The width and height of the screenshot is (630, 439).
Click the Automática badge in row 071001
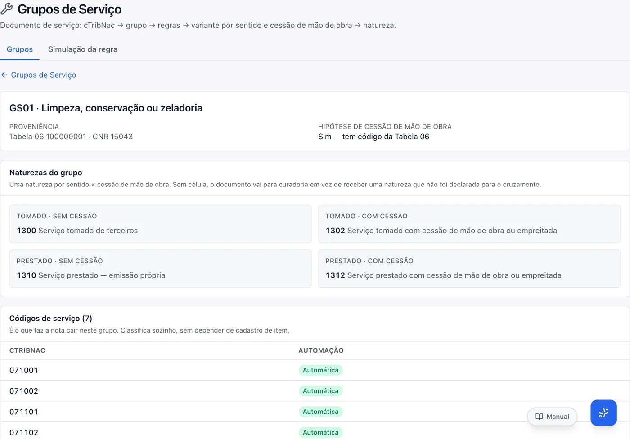pos(320,370)
